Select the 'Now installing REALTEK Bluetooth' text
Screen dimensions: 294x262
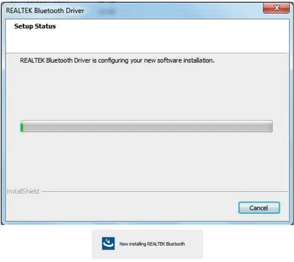pos(152,244)
